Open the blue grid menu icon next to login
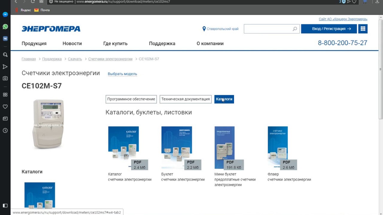Screen dimensions: 383x215 pyautogui.click(x=363, y=29)
